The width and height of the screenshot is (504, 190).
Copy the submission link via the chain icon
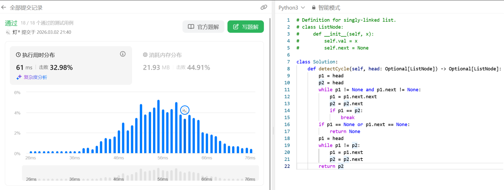click(x=264, y=8)
